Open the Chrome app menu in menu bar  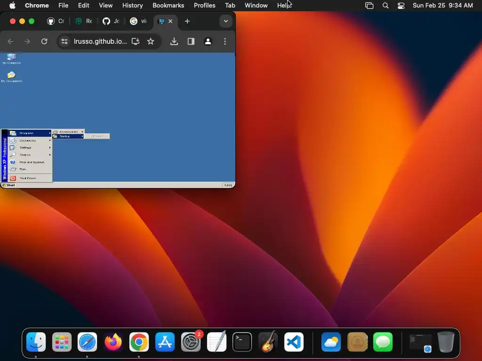(37, 5)
